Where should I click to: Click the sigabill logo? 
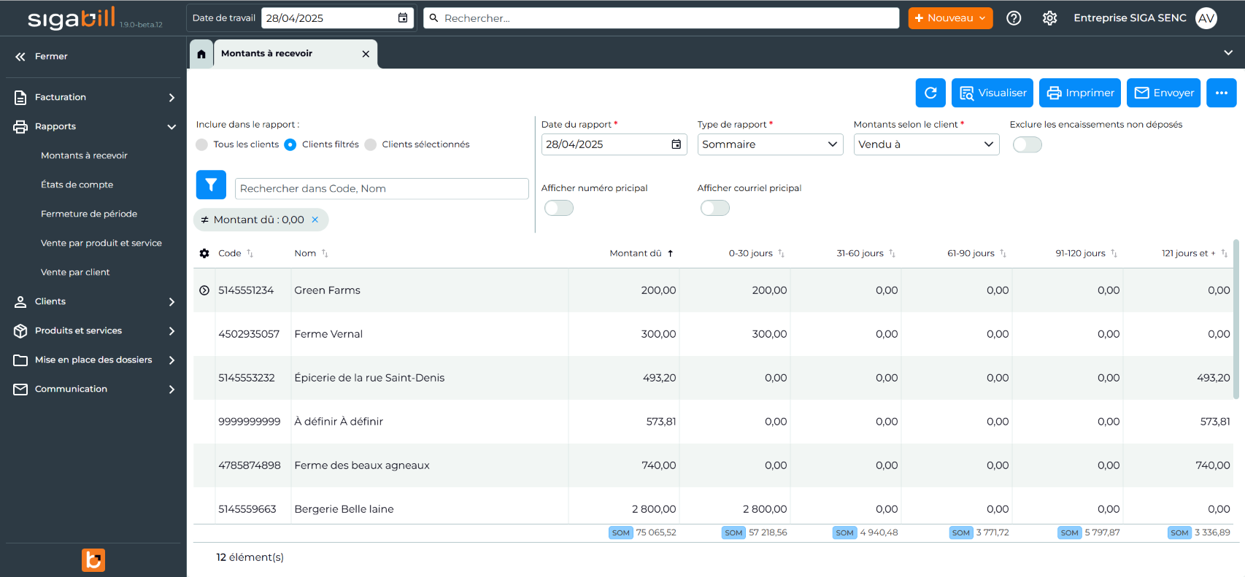click(72, 18)
